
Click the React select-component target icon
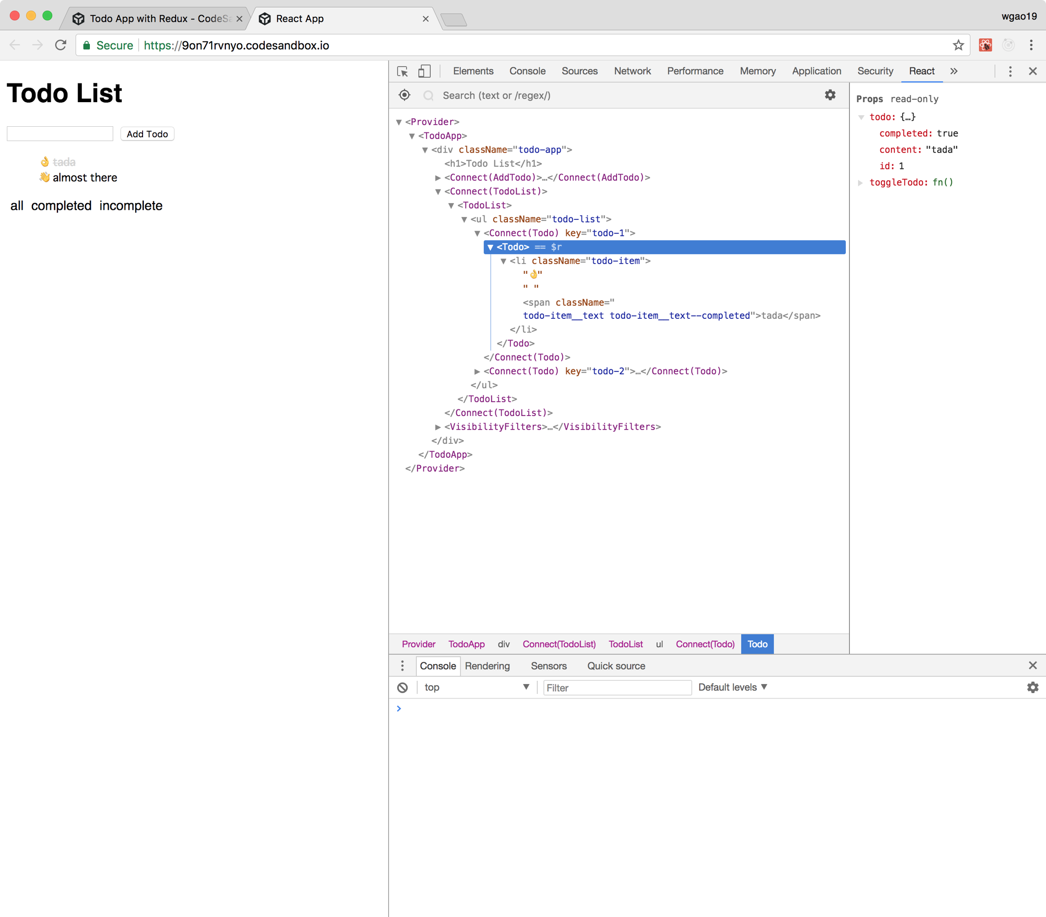point(404,95)
